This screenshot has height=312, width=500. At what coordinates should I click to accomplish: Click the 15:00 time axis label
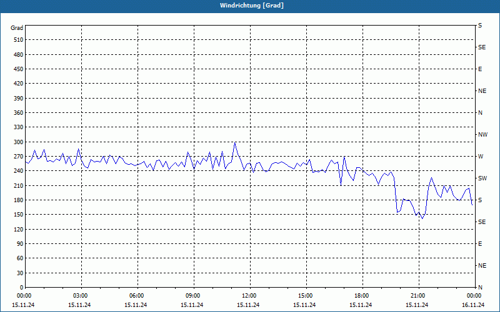(x=306, y=296)
